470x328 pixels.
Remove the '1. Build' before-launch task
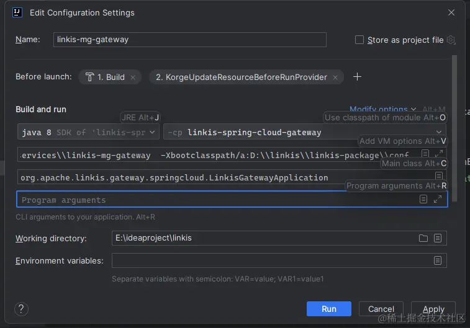click(133, 78)
